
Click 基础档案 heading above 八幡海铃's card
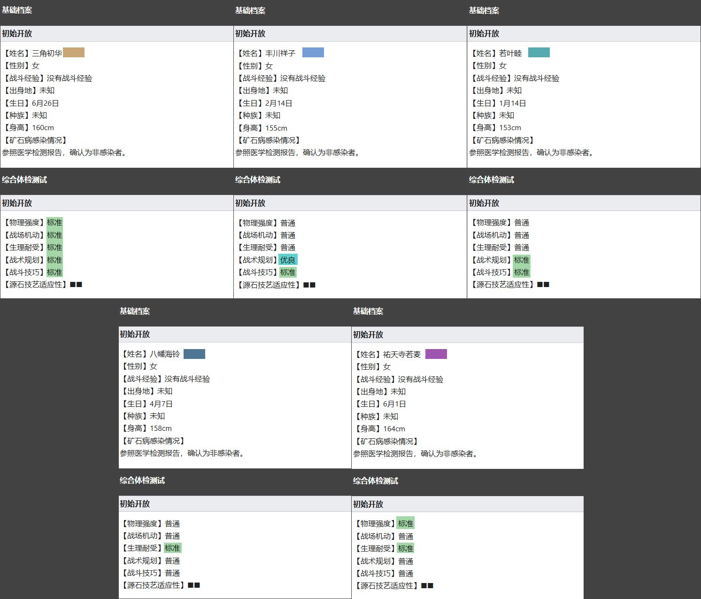pyautogui.click(x=135, y=311)
